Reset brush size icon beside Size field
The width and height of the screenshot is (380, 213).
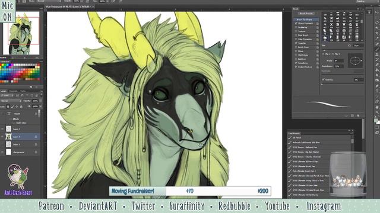point(349,46)
